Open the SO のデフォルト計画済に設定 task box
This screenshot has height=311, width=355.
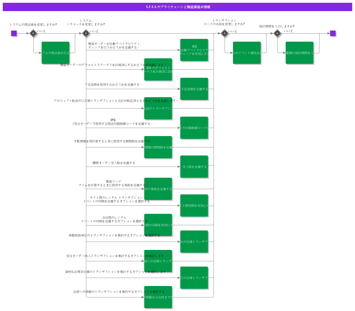point(158,69)
